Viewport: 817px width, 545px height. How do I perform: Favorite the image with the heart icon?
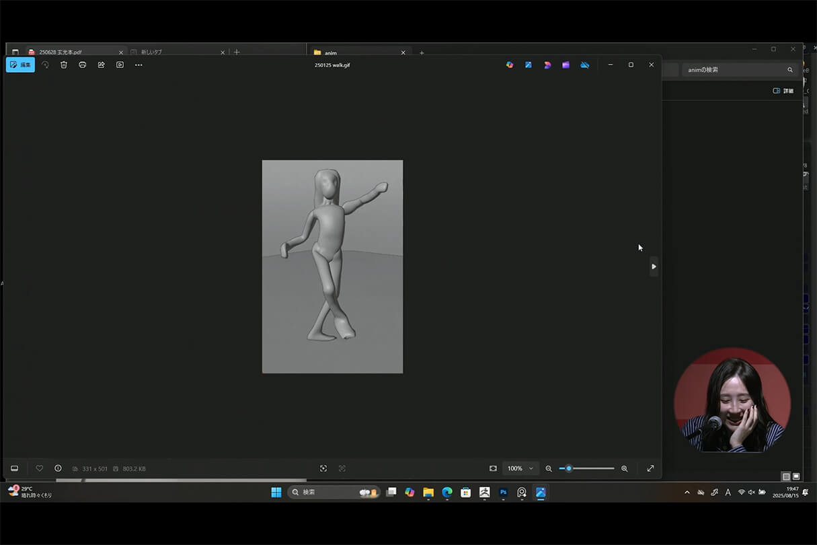coord(40,468)
